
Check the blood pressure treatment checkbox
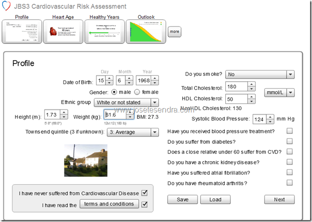[x=290, y=131]
